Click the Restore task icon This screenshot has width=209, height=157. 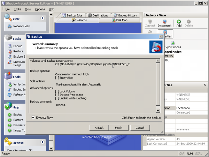pos(9,51)
